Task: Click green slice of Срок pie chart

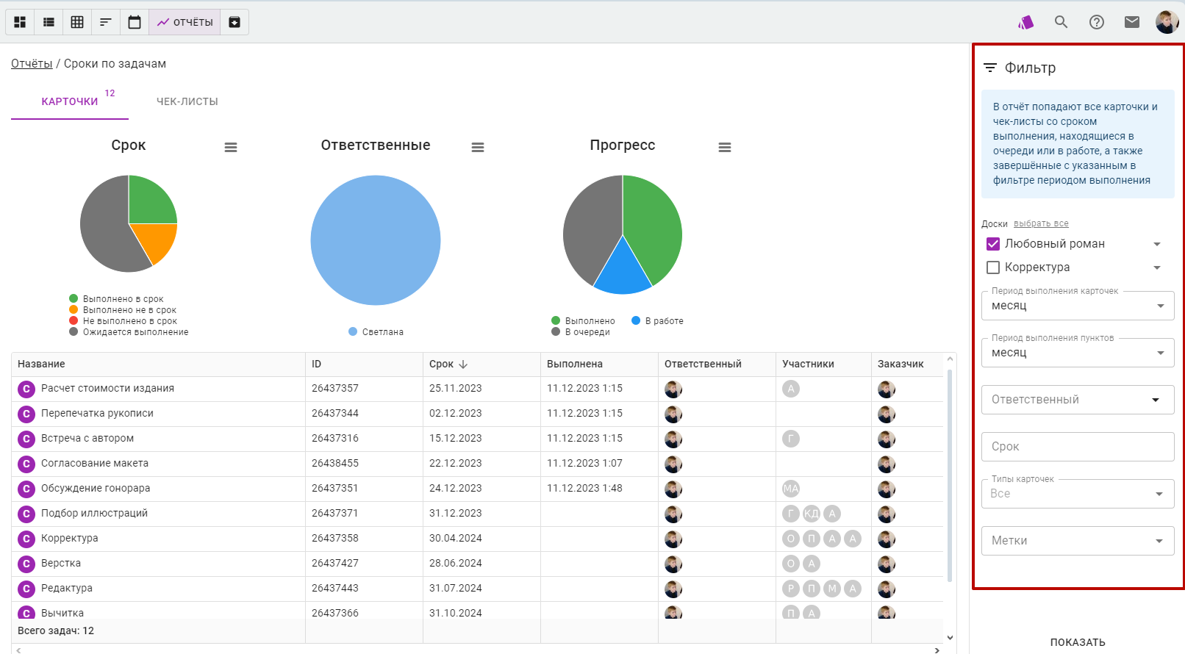Action: click(x=149, y=201)
